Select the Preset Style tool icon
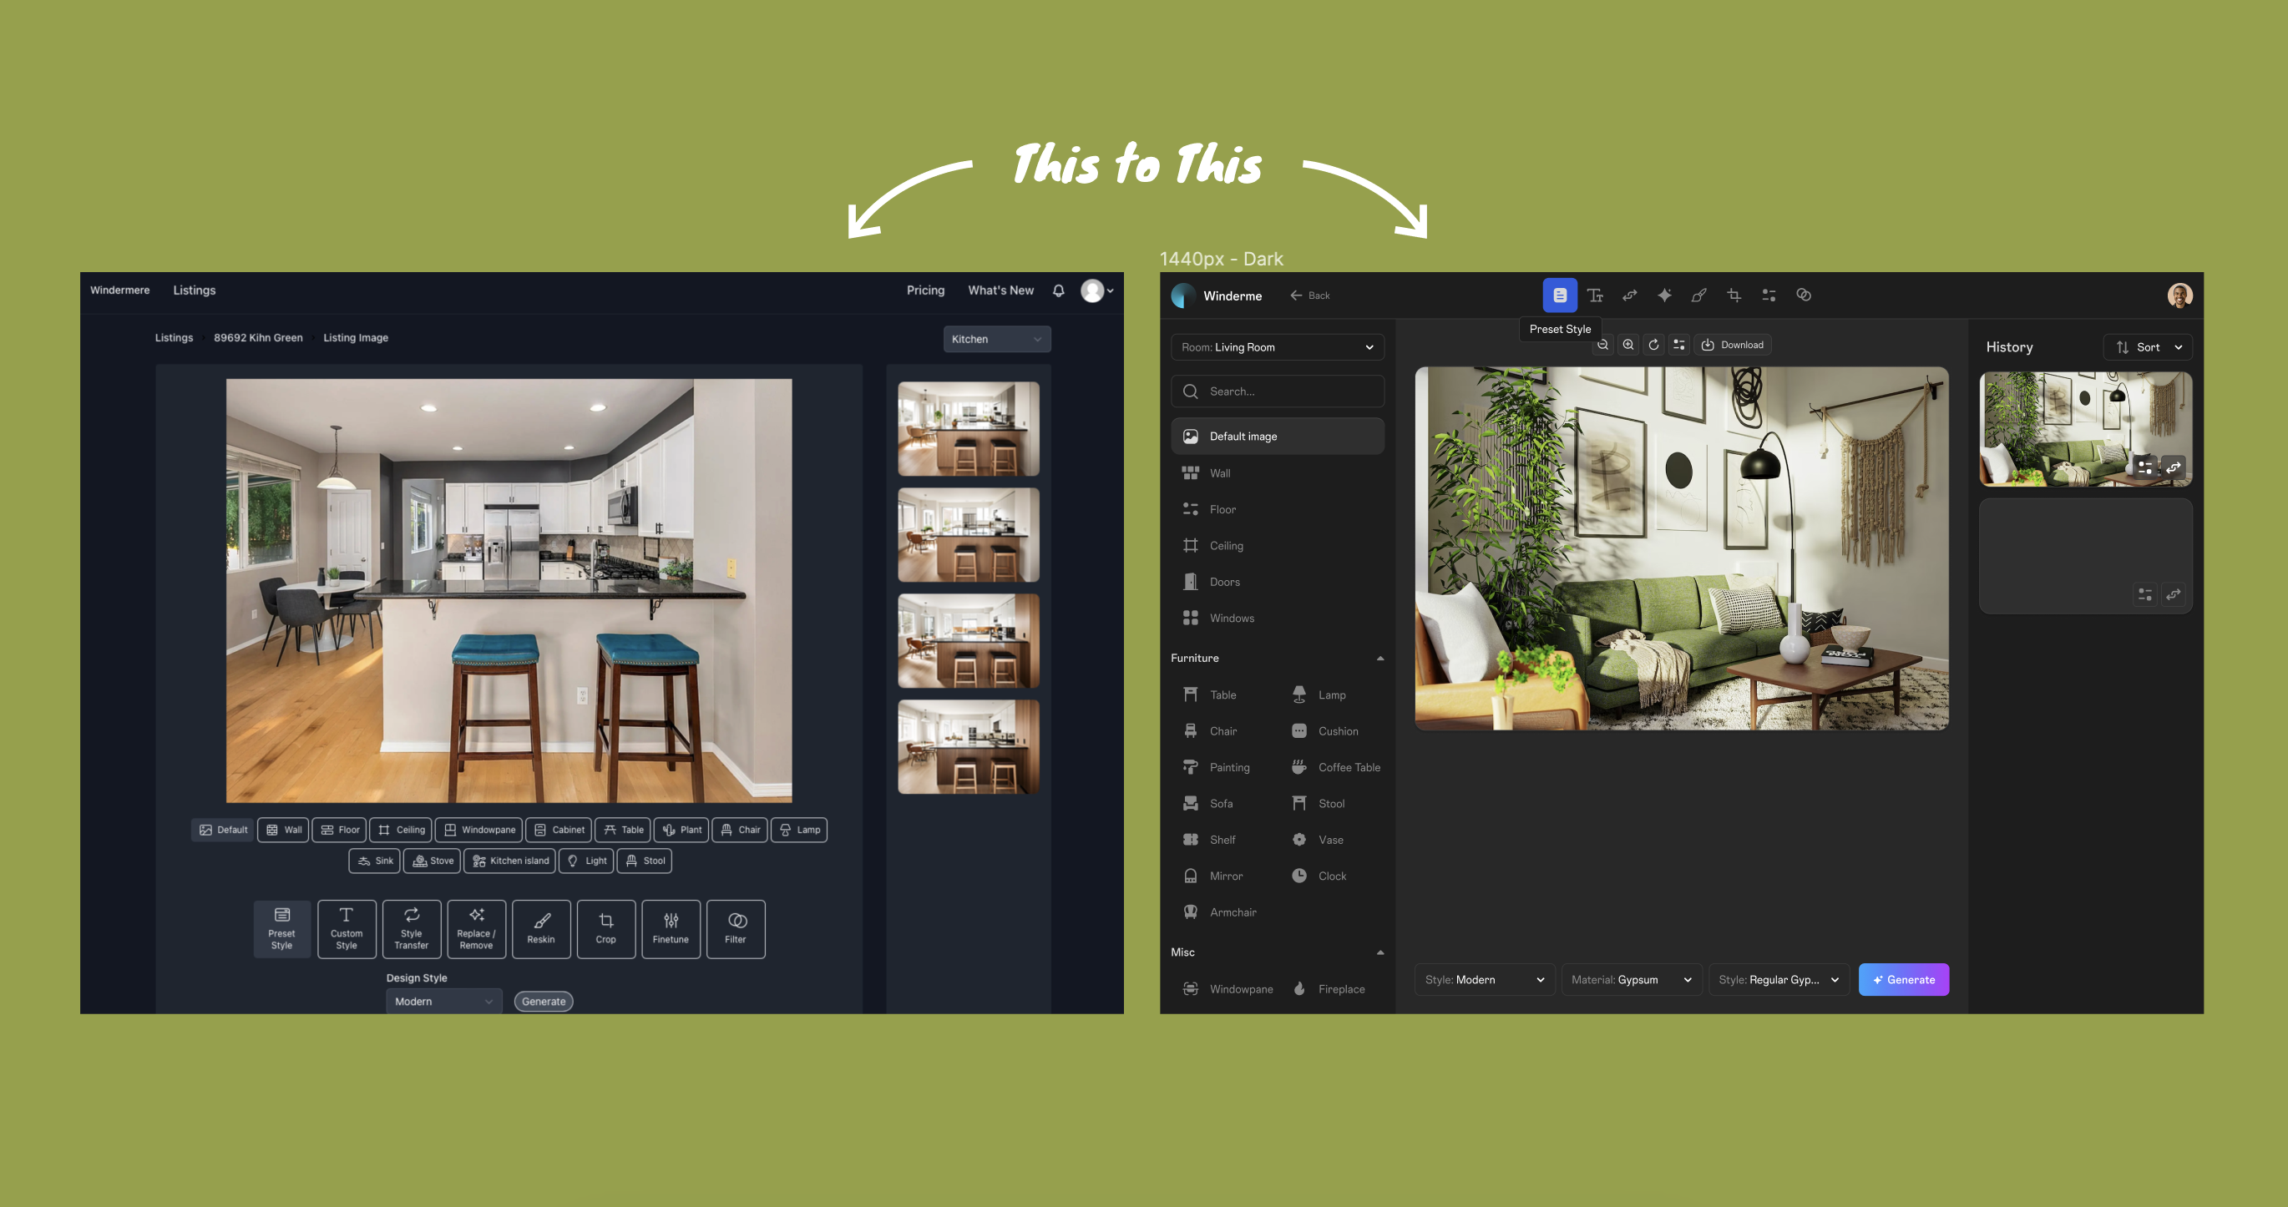The height and width of the screenshot is (1207, 2288). coord(1560,295)
